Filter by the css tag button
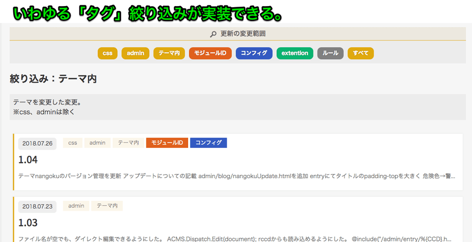472x242 pixels. point(108,53)
